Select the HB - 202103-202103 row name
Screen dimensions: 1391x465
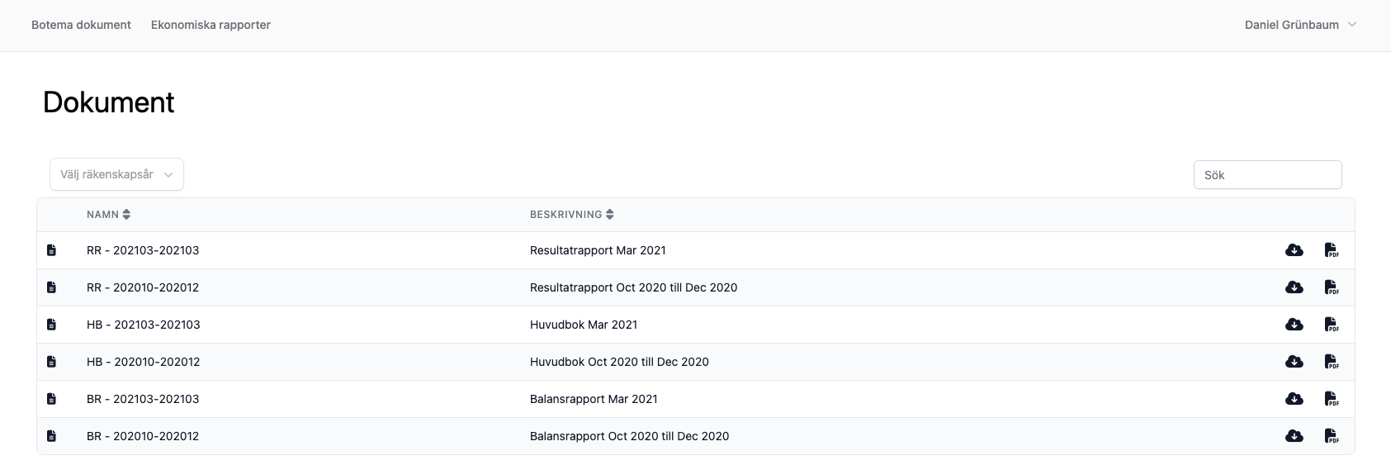144,325
